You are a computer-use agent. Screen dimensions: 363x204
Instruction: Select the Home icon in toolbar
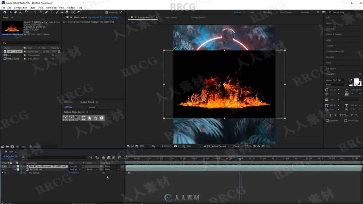pos(5,12)
